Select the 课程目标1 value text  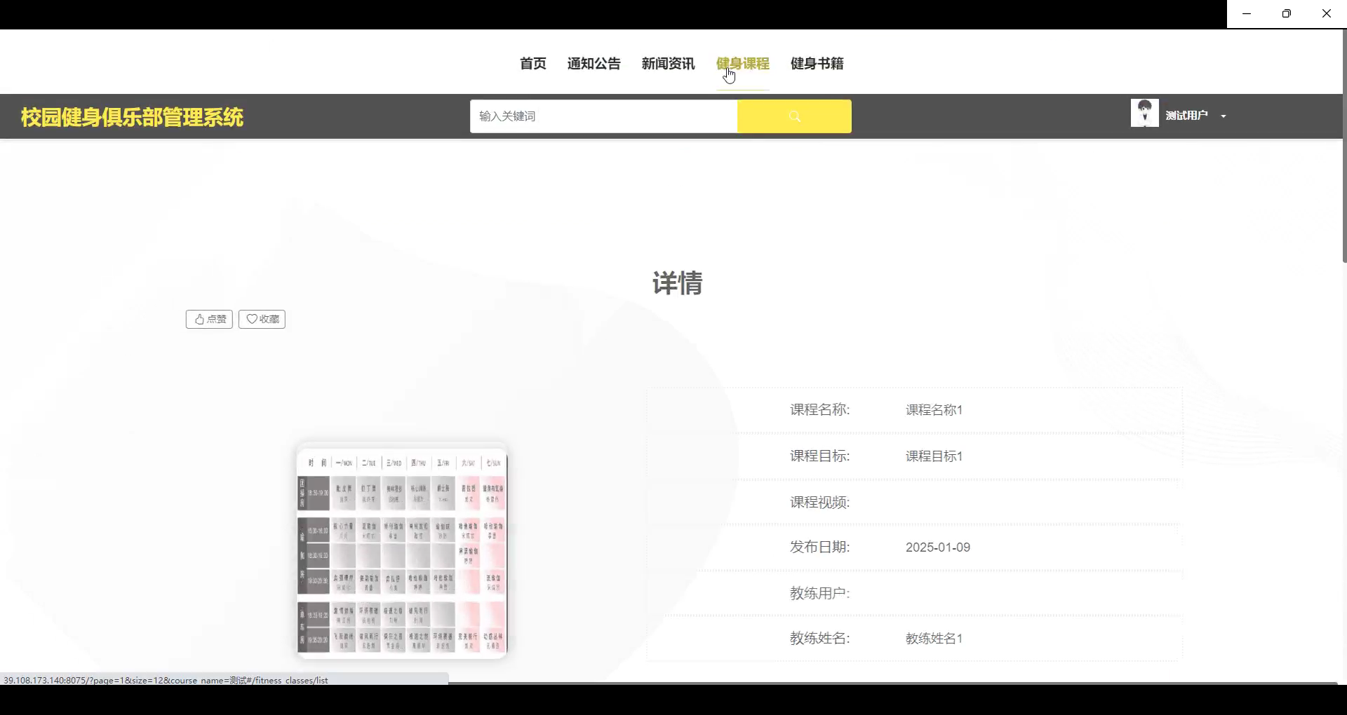[934, 456]
